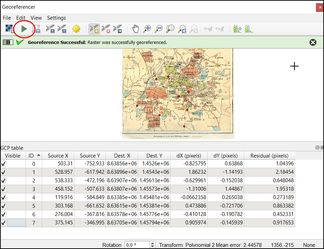Select dX cell -1.31006
Image resolution: width=324 pixels, height=249 pixels.
[x=189, y=189]
